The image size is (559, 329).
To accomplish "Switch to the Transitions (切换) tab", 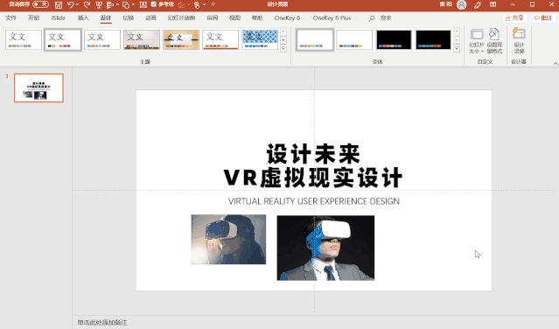I will 129,17.
